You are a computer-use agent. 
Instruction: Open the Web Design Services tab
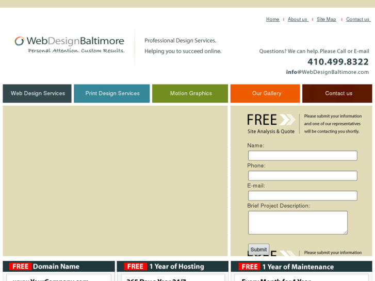(x=37, y=93)
